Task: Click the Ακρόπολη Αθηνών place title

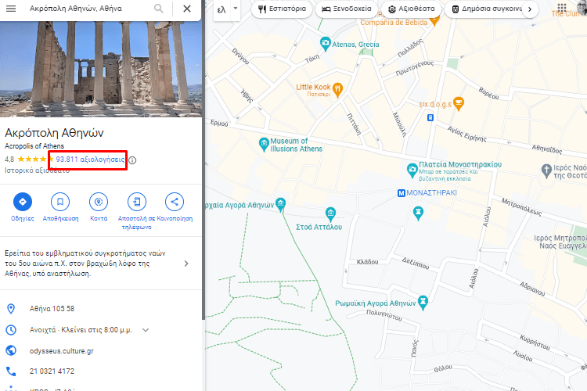Action: pyautogui.click(x=54, y=133)
